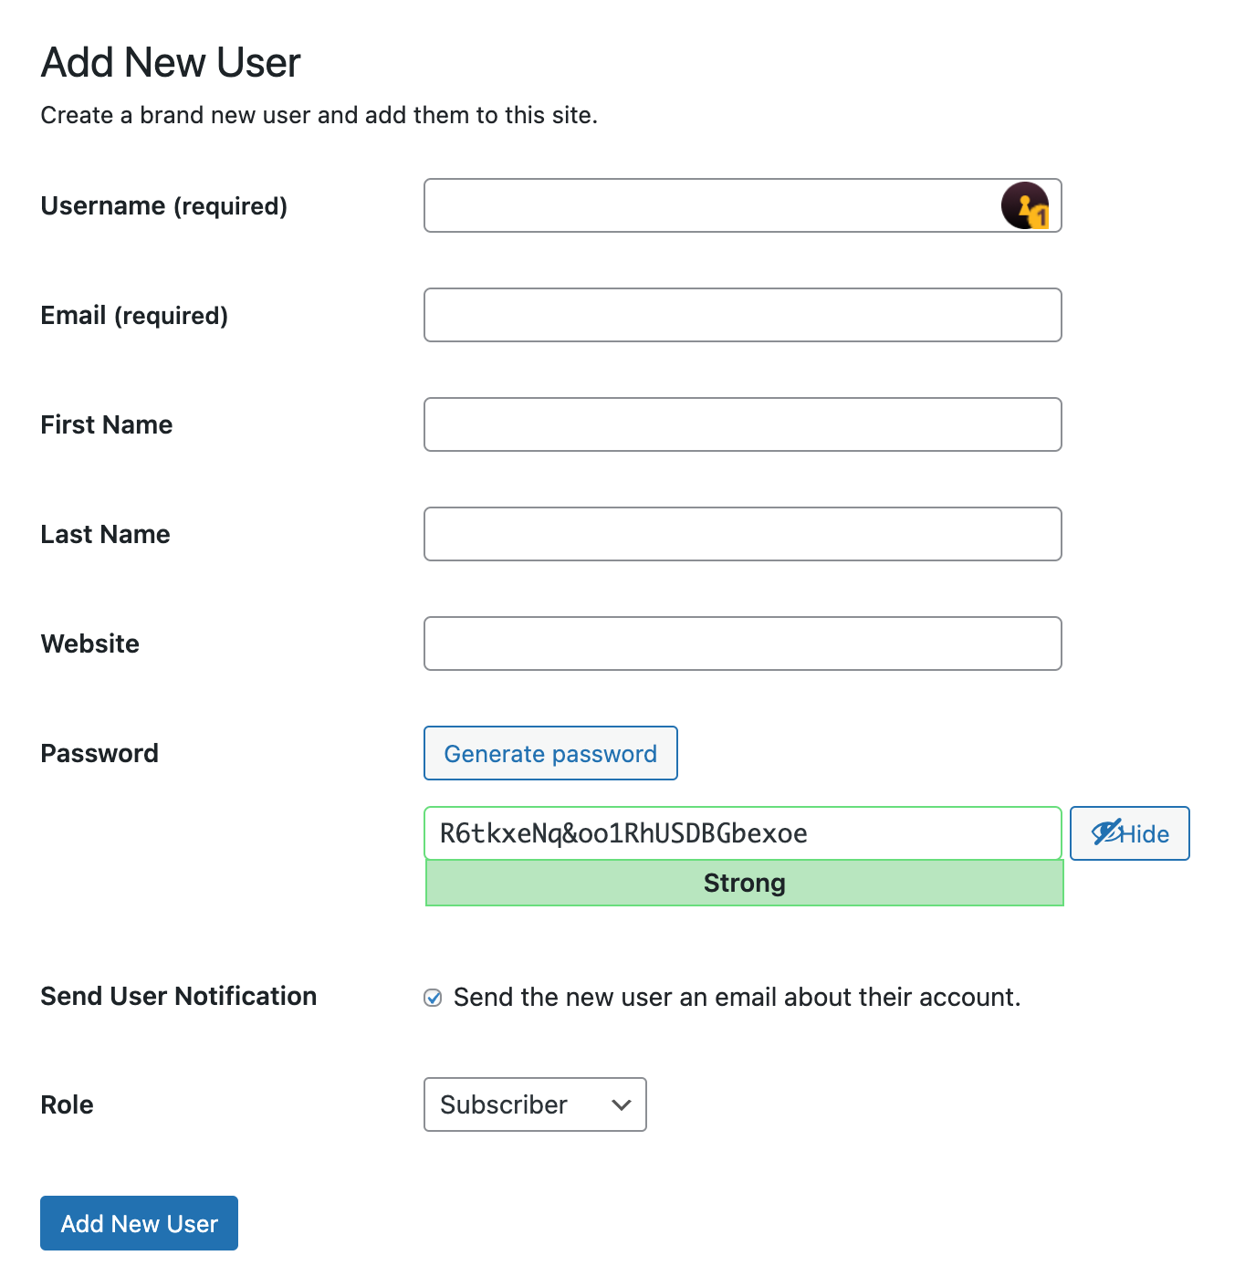Open the Role dropdown set to Subscriber
1245x1287 pixels.
[535, 1104]
